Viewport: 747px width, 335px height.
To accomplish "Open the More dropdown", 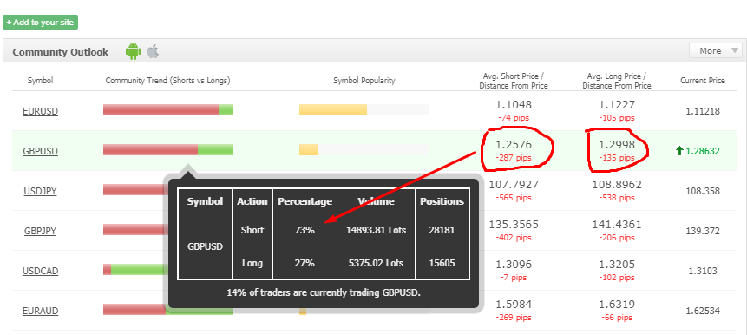I will point(716,50).
